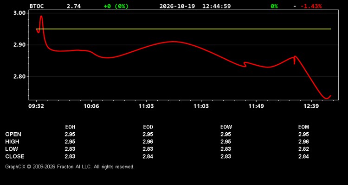Click the EOM LOW value 2.82
The image size is (348, 185).
coord(303,149)
